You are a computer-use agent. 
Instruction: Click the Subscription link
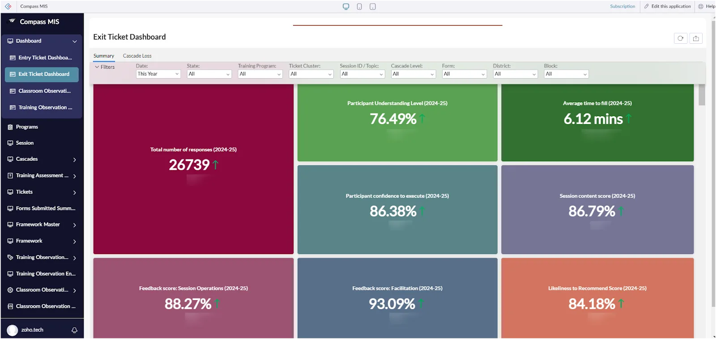coord(622,6)
